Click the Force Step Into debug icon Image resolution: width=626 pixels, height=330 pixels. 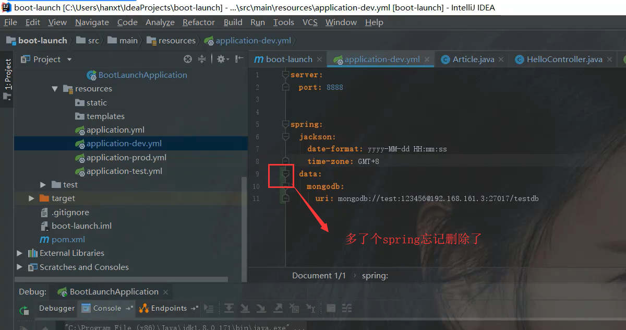[x=261, y=308]
